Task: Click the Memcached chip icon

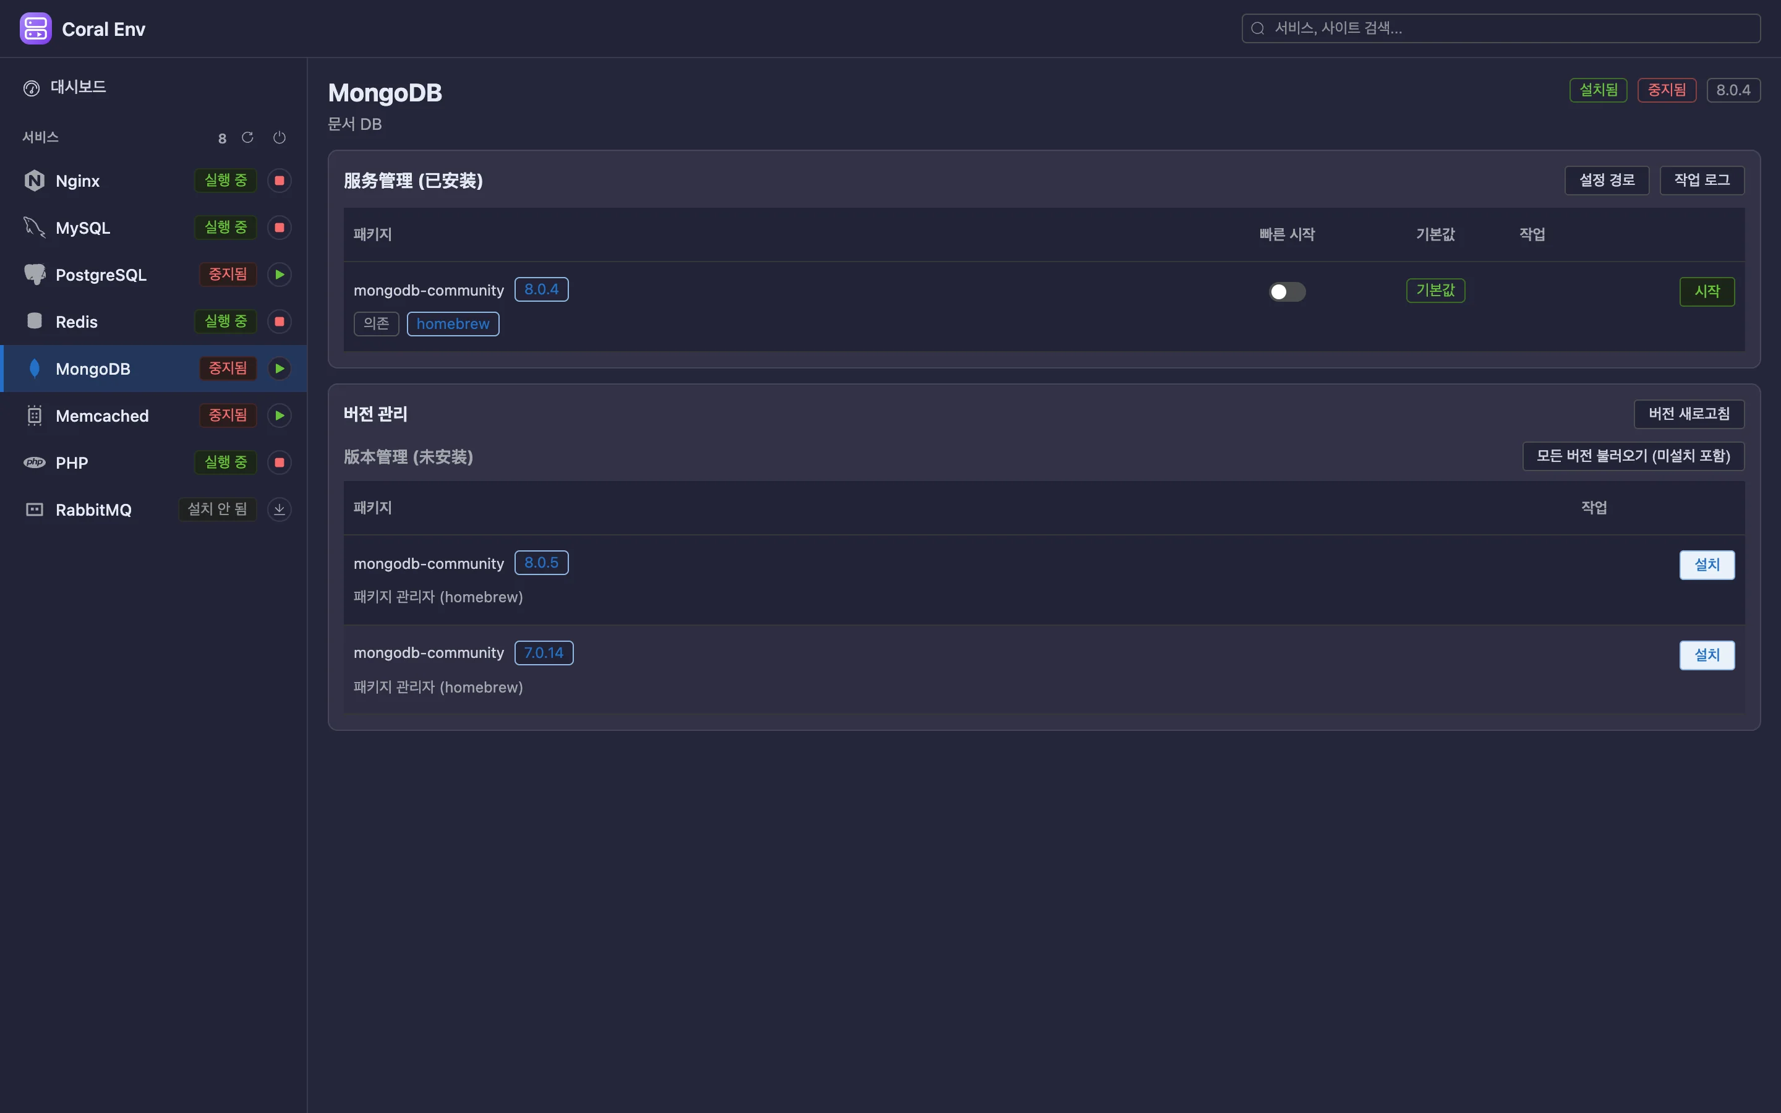Action: point(35,416)
